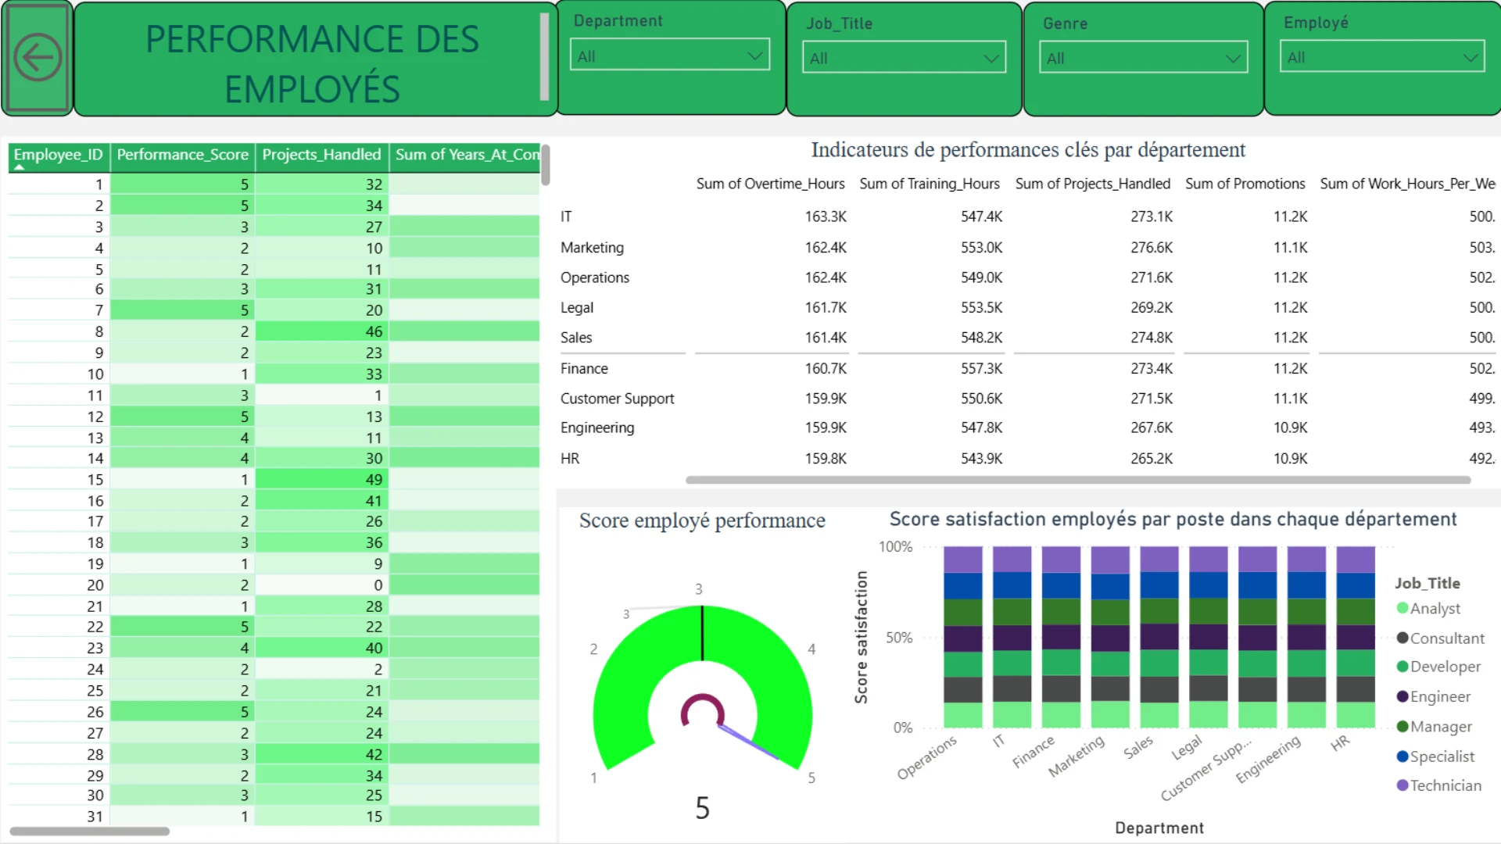The width and height of the screenshot is (1501, 844).
Task: Select the Marketing department row label
Action: pos(592,248)
